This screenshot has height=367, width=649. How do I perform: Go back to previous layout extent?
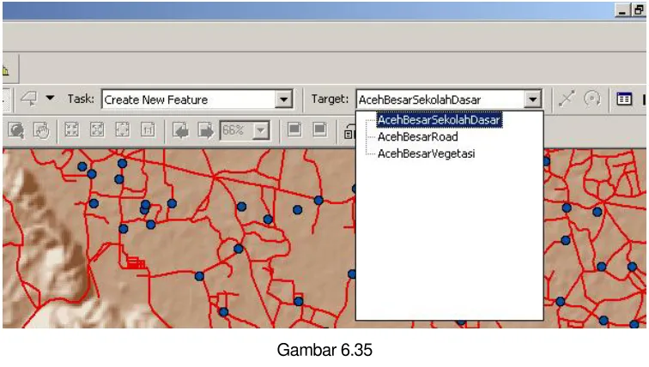pyautogui.click(x=180, y=130)
